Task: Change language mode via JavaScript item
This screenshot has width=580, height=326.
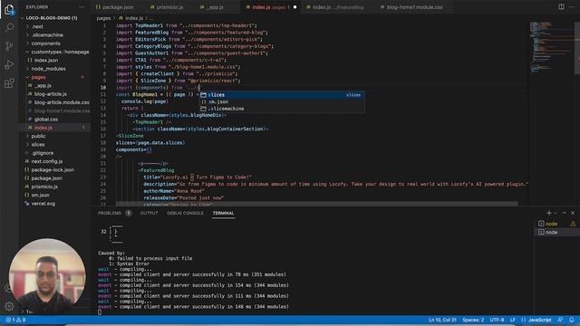Action: pos(540,320)
